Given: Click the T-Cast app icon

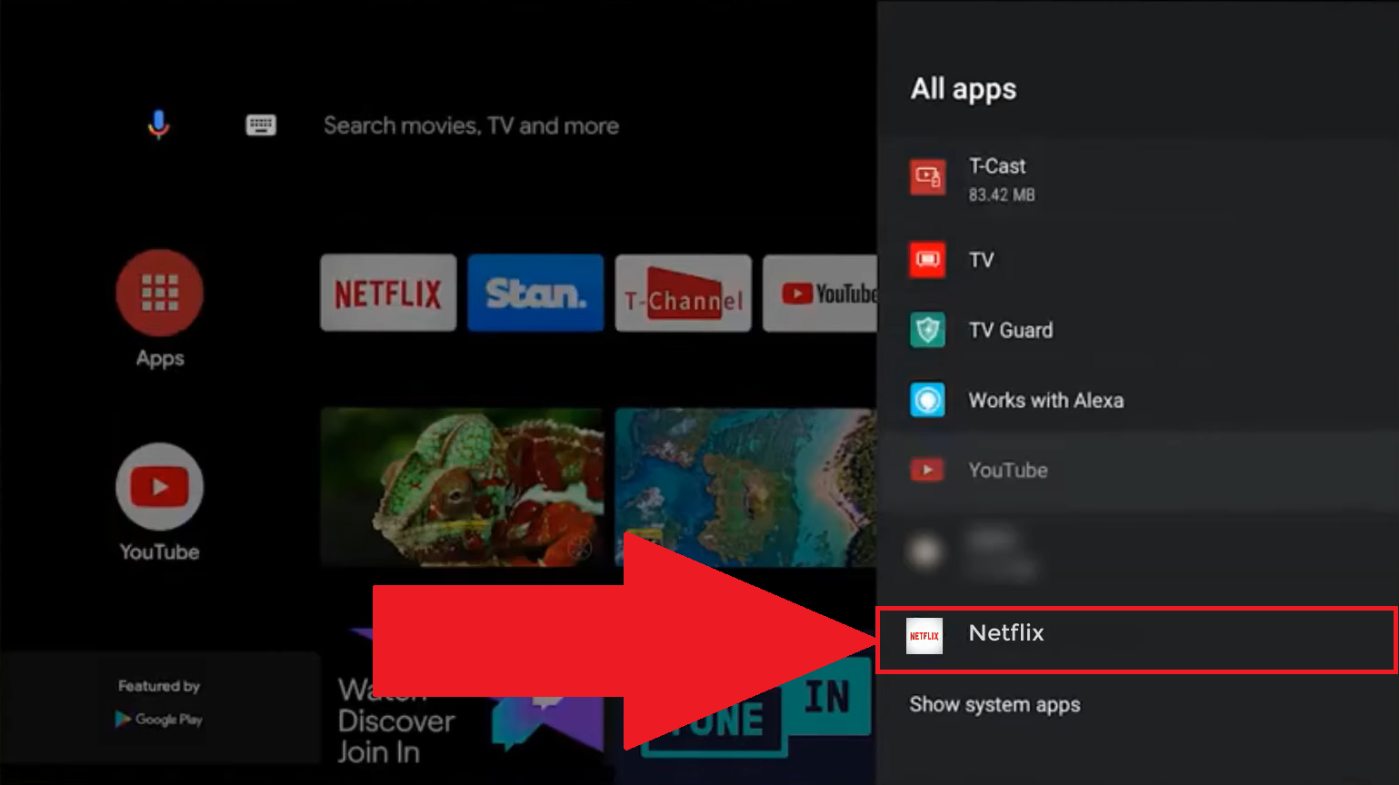Looking at the screenshot, I should (x=927, y=177).
